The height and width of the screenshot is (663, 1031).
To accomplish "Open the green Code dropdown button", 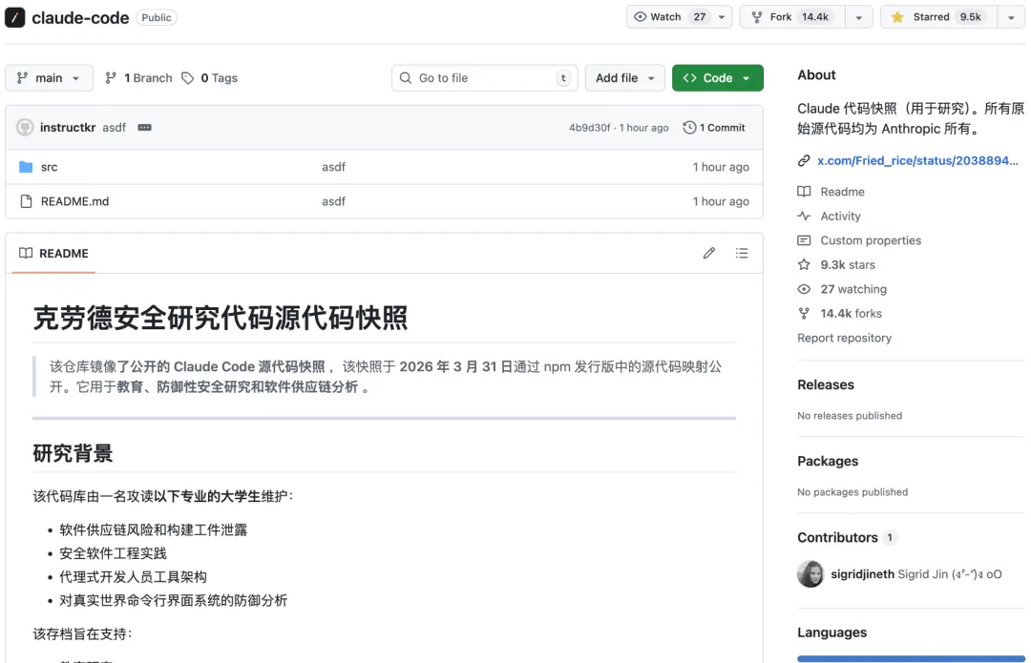I will coord(717,77).
